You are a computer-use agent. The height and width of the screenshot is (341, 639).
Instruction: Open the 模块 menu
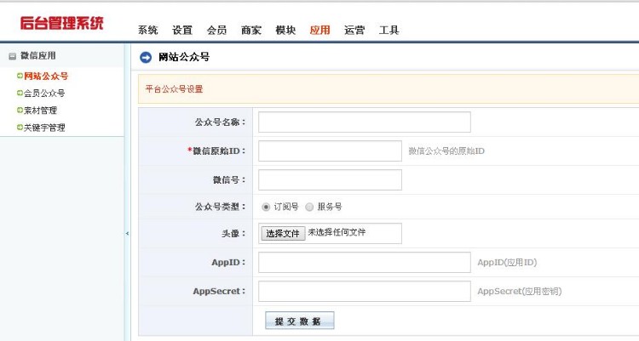pyautogui.click(x=285, y=30)
